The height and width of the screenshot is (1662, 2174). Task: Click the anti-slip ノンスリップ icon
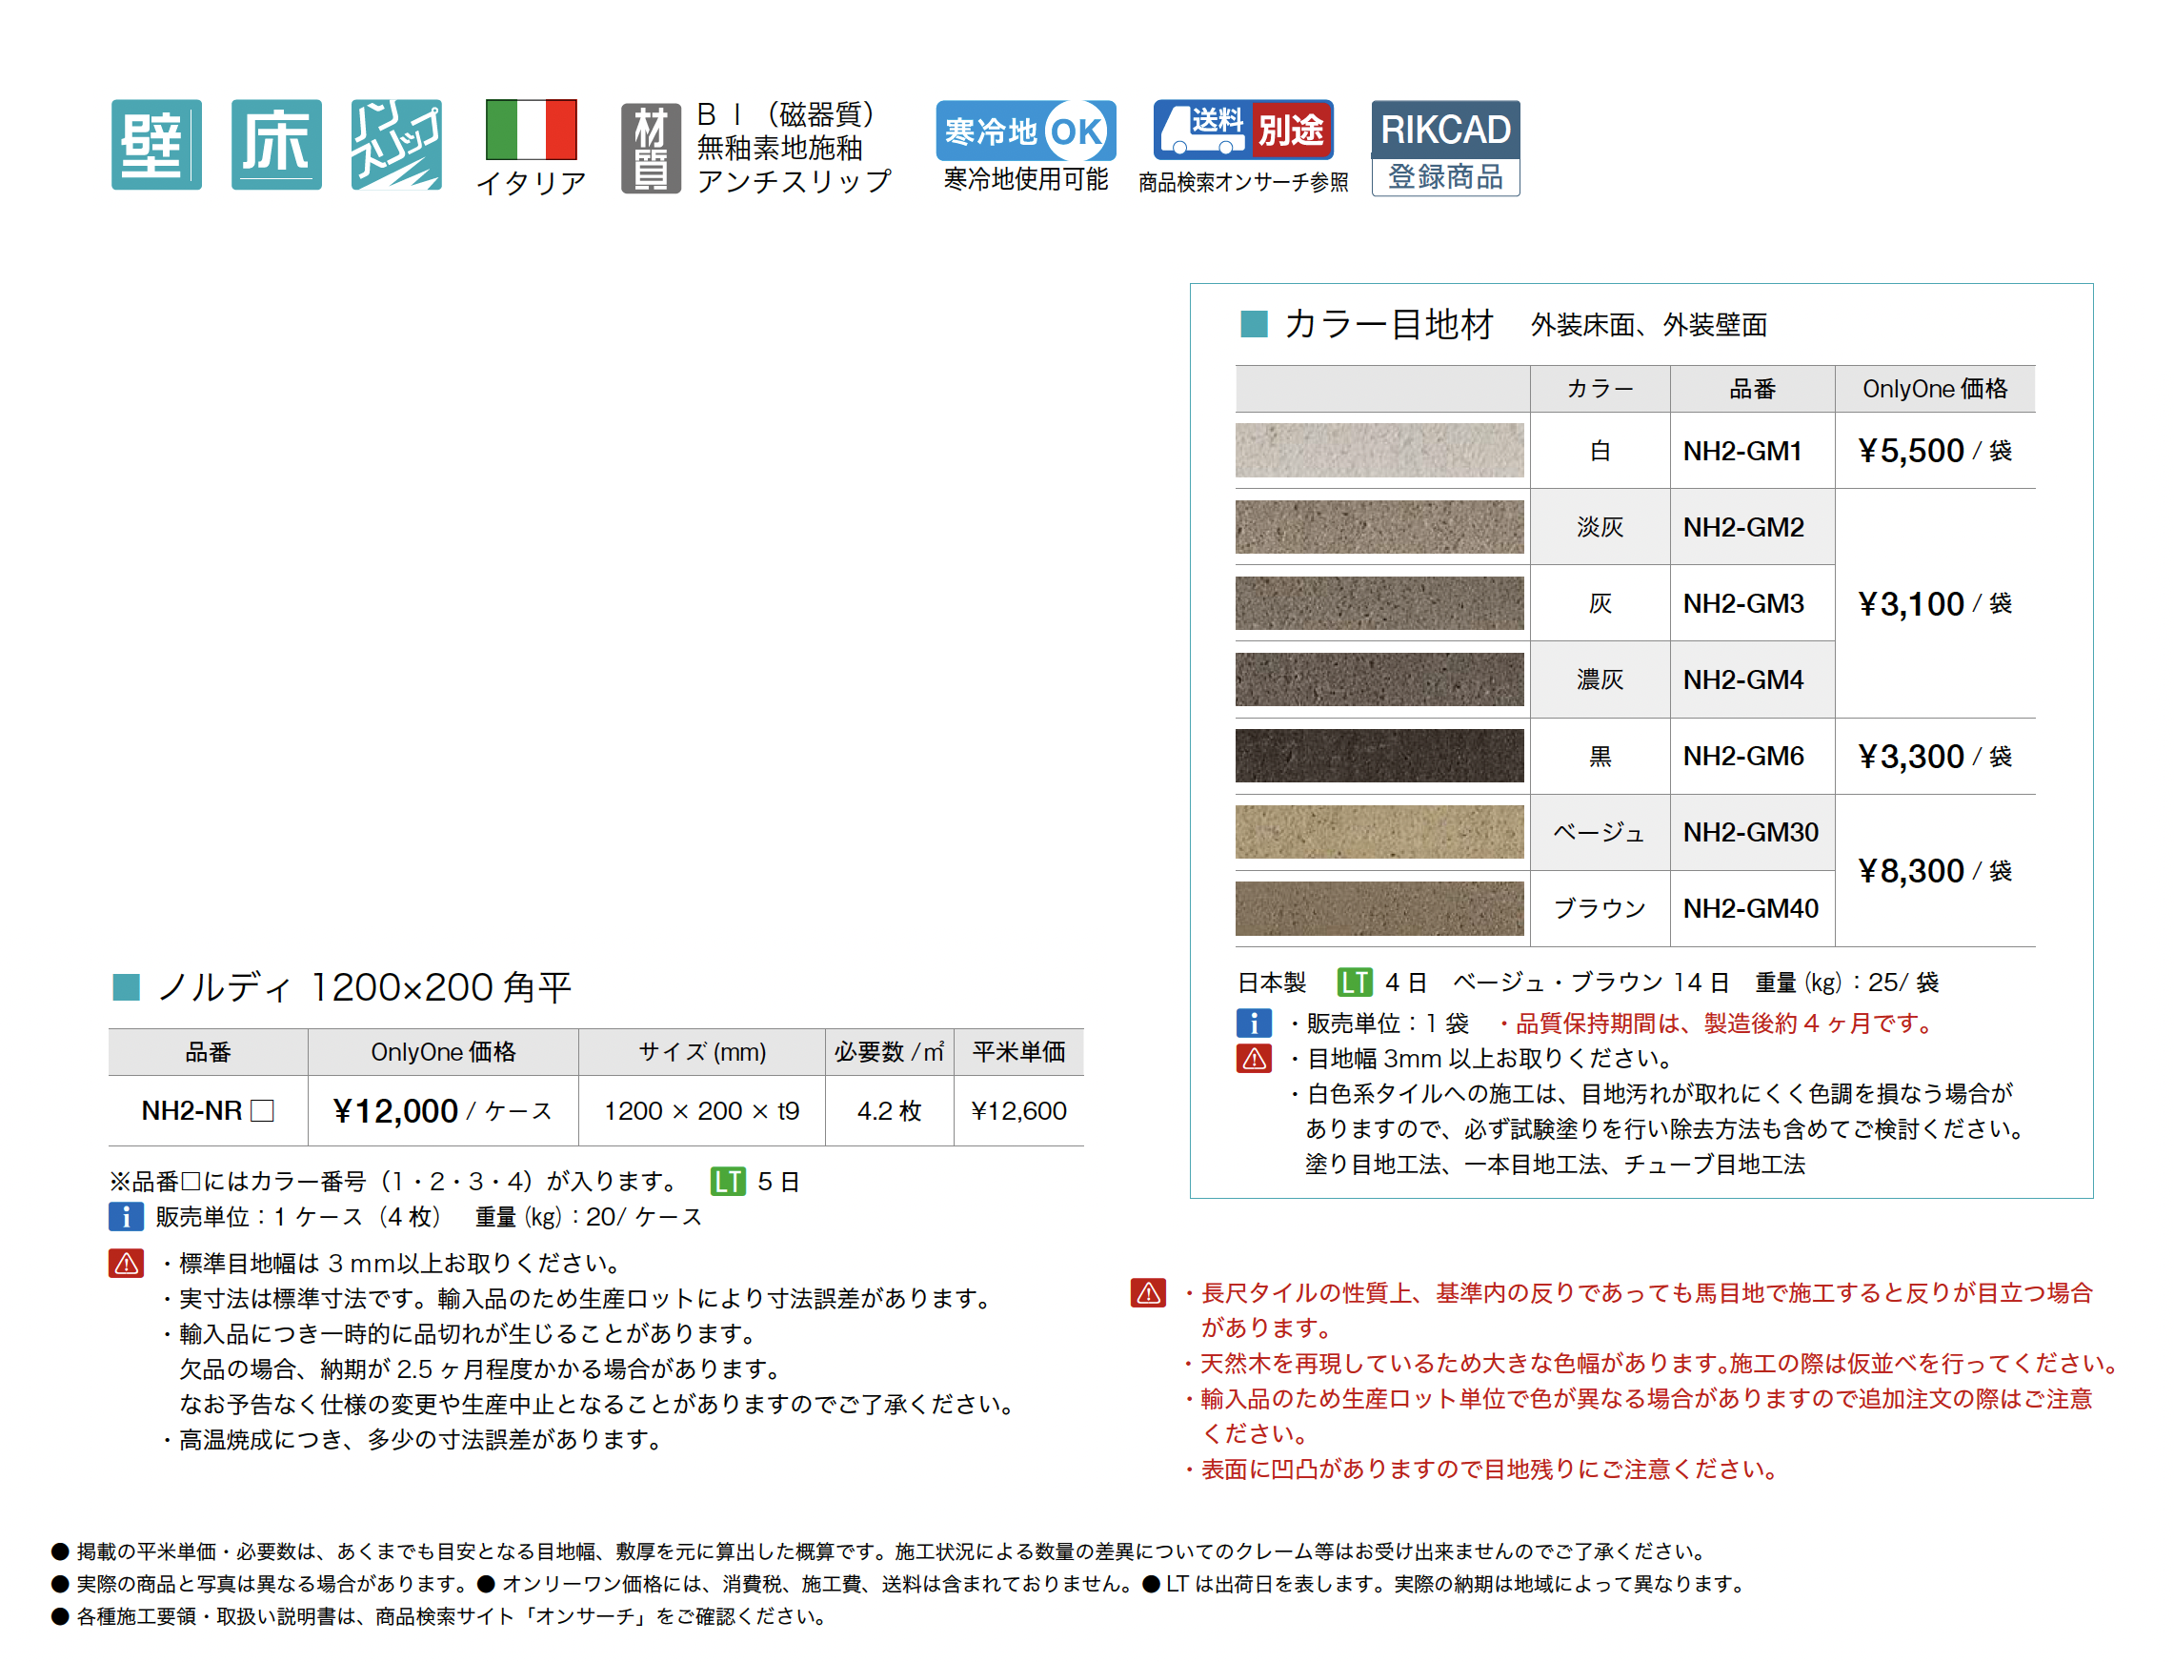coord(395,145)
